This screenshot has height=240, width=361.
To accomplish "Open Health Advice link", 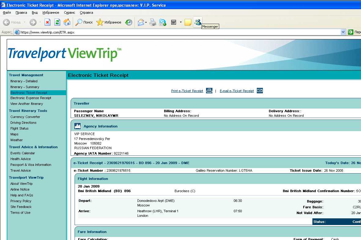I will (x=20, y=159).
